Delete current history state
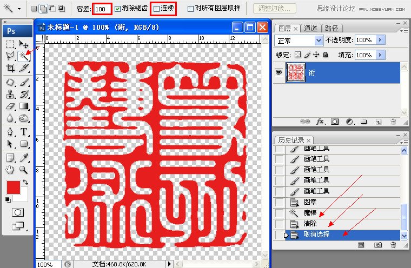 (393, 245)
